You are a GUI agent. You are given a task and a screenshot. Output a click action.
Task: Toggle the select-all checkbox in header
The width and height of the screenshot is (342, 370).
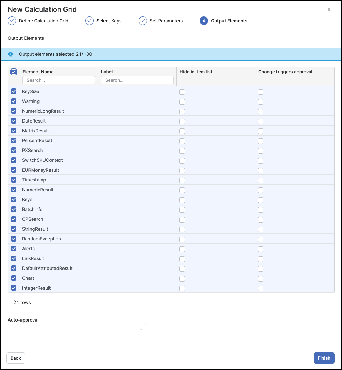14,72
